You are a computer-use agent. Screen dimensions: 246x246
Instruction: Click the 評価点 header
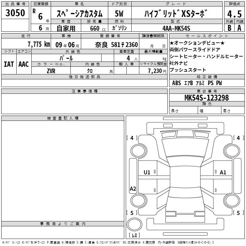click(235, 4)
